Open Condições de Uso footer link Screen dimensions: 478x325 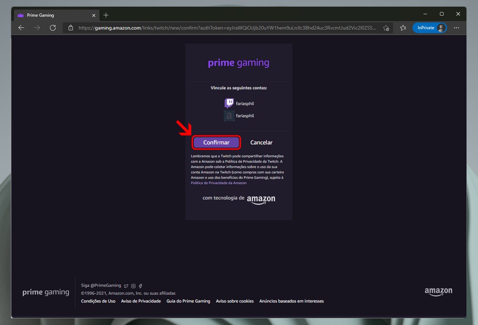pyautogui.click(x=98, y=301)
